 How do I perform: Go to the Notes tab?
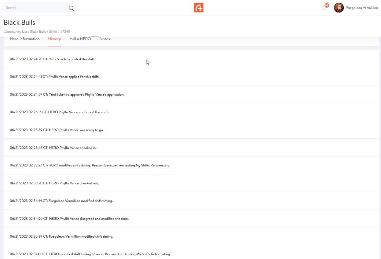click(x=104, y=39)
